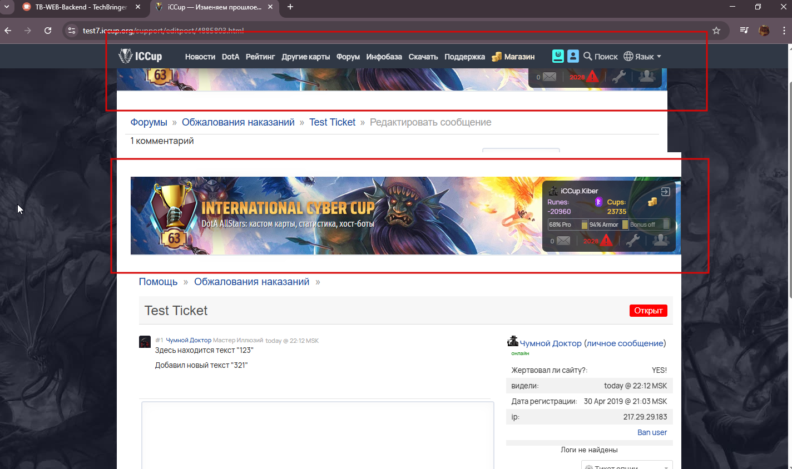Viewport: 792px width, 469px height.
Task: Close the TB-WEB-Backend tab
Action: point(138,7)
